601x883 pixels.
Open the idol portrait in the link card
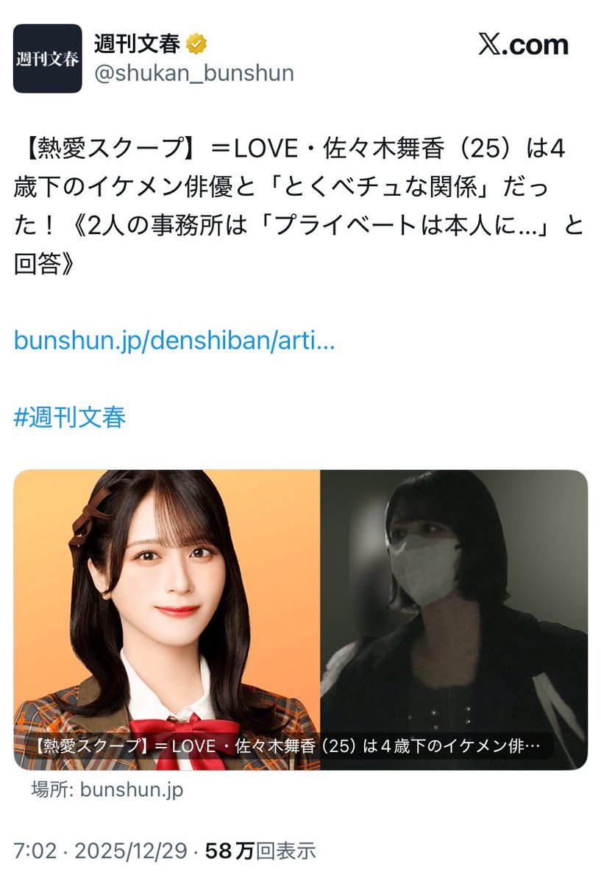[x=167, y=620]
